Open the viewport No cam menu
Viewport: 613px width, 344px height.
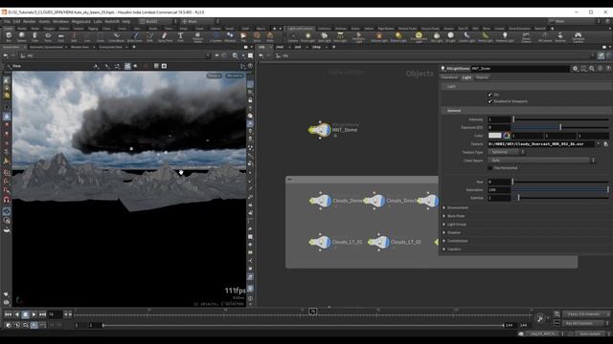click(234, 75)
